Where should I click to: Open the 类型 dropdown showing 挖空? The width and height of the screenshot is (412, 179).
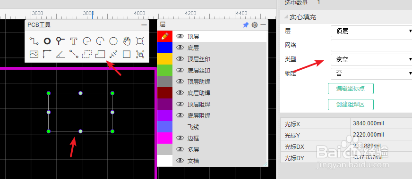pyautogui.click(x=371, y=59)
